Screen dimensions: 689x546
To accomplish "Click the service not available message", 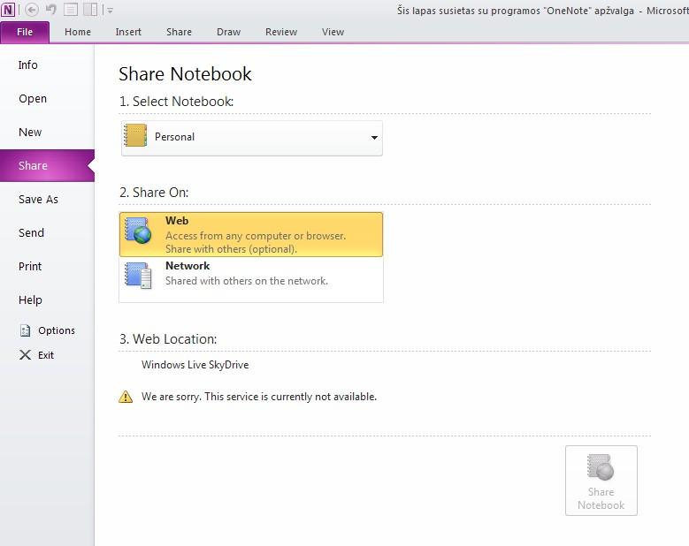I will coord(259,397).
